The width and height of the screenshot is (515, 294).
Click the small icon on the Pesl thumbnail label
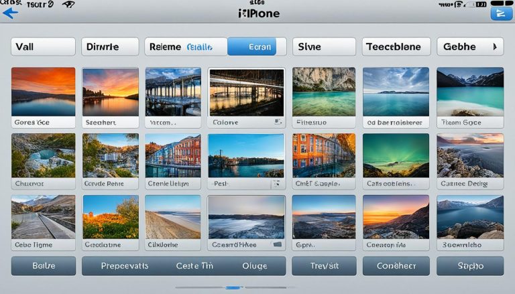pos(275,183)
